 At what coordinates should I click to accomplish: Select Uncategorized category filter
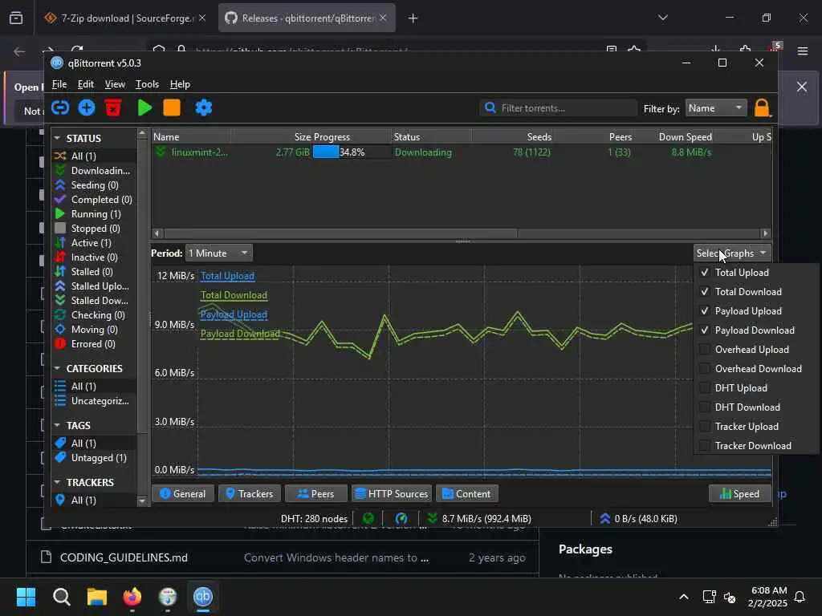click(x=93, y=401)
